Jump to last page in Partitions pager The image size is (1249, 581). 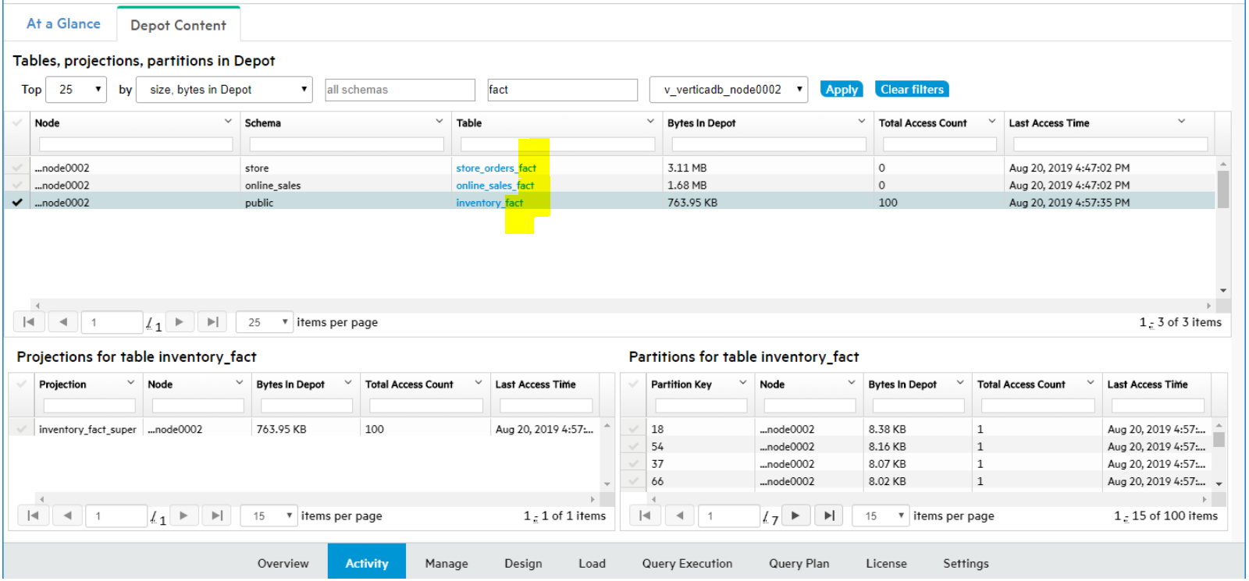[828, 515]
